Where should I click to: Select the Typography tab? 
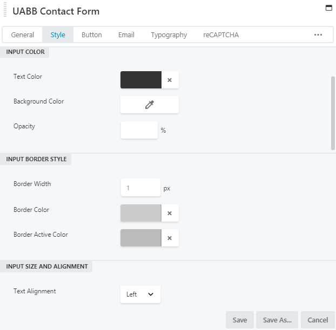point(169,35)
